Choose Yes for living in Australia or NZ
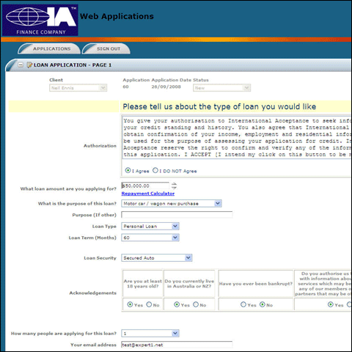Image resolution: width=352 pixels, height=352 pixels. click(x=177, y=304)
